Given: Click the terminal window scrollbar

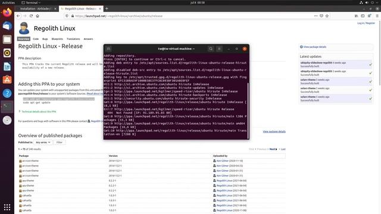Looking at the screenshot, I should 248,111.
